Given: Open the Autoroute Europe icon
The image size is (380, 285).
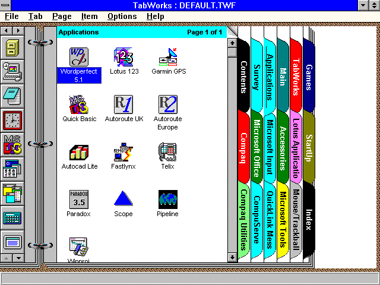Looking at the screenshot, I should (x=168, y=104).
